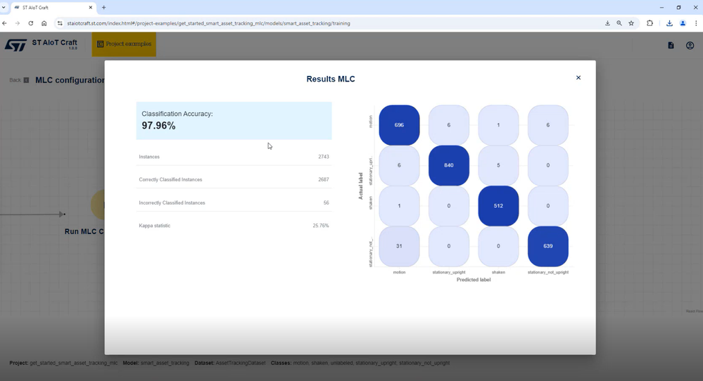Click Project name in status bar

pos(63,363)
